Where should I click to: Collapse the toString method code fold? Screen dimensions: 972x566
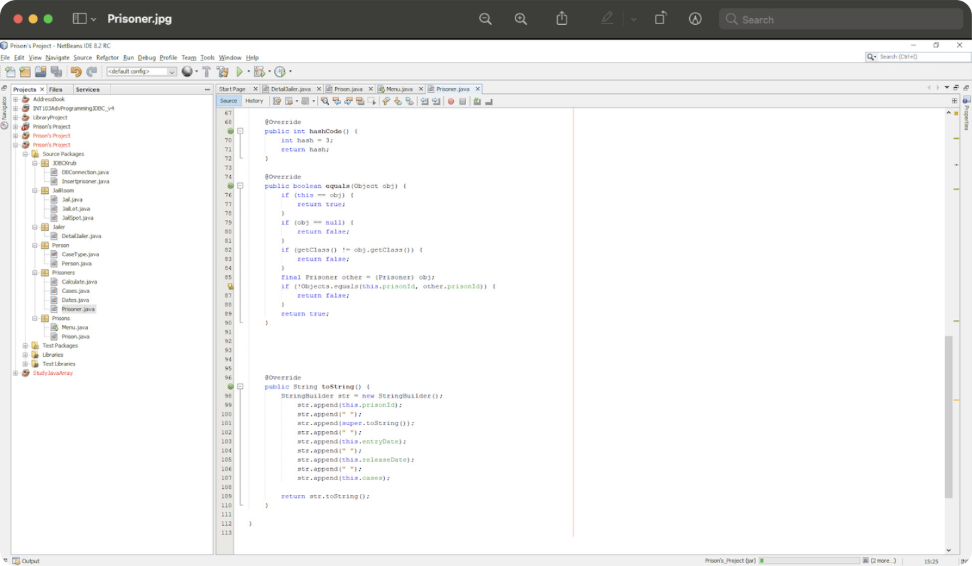click(240, 387)
